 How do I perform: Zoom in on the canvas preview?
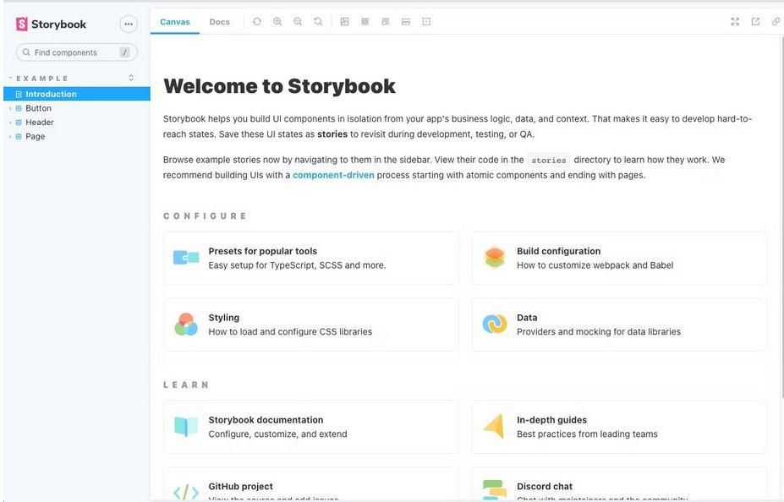275,20
